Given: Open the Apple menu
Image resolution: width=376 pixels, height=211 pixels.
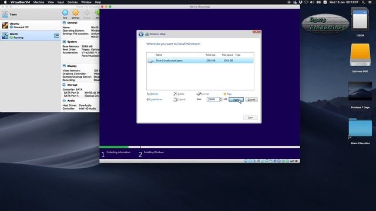Looking at the screenshot, I should pos(5,2).
